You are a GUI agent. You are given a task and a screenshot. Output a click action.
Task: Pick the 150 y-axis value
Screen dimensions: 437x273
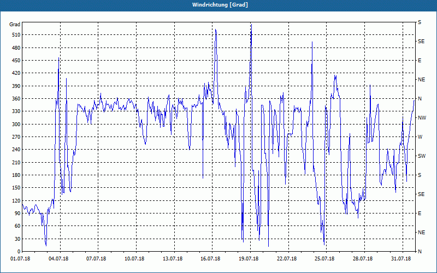(x=16, y=188)
